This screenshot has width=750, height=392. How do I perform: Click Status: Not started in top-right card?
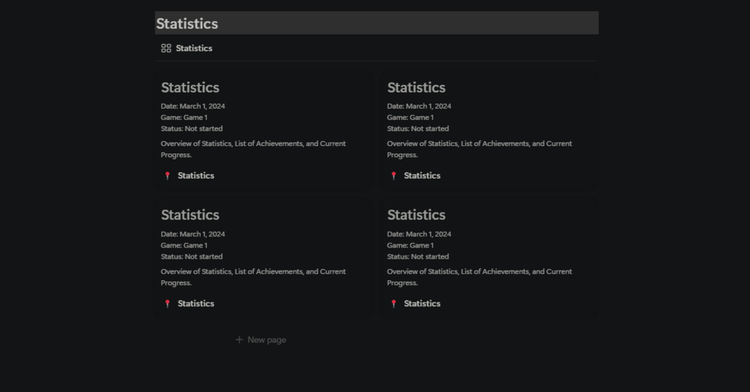pos(418,129)
